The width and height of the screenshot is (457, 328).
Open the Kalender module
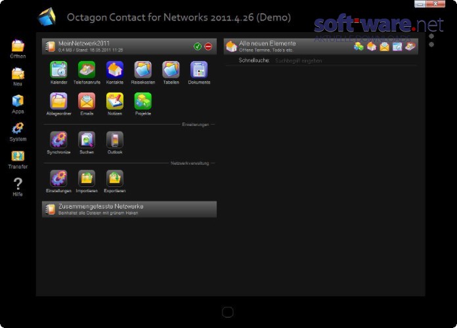(x=58, y=70)
